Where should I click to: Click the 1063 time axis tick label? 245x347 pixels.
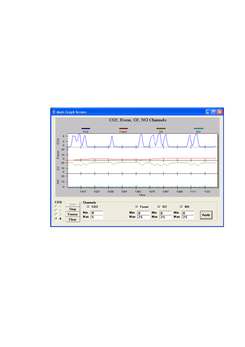[138, 192]
